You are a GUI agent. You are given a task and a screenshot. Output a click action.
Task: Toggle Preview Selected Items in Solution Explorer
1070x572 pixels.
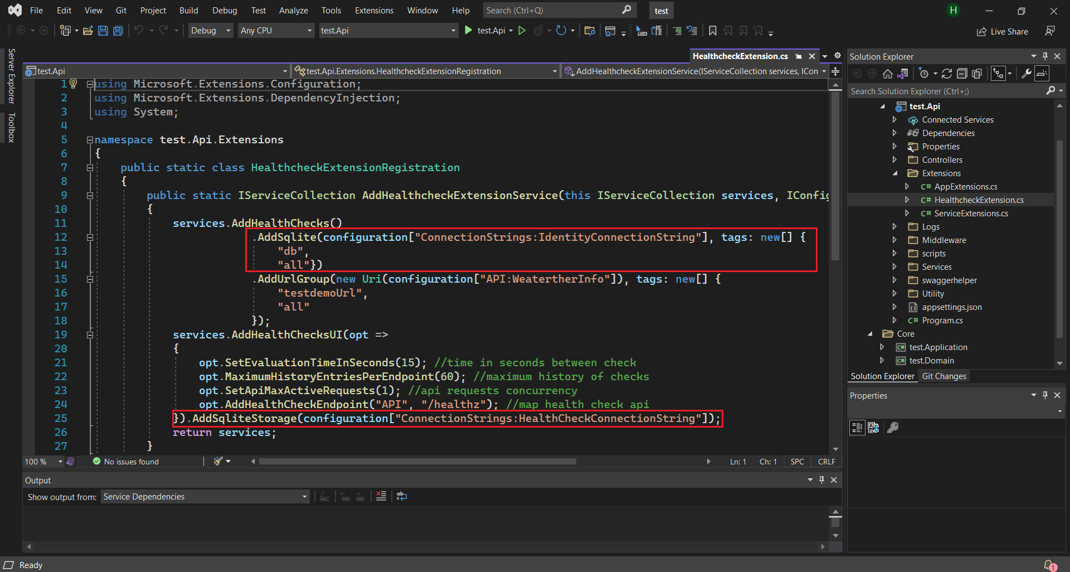point(1042,74)
